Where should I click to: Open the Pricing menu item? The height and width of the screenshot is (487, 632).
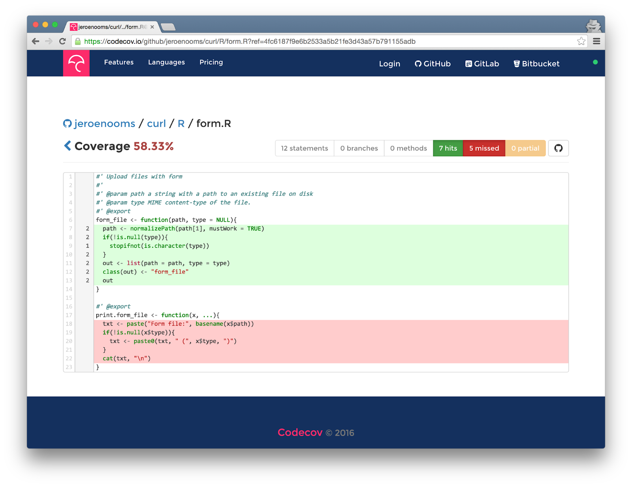[211, 62]
